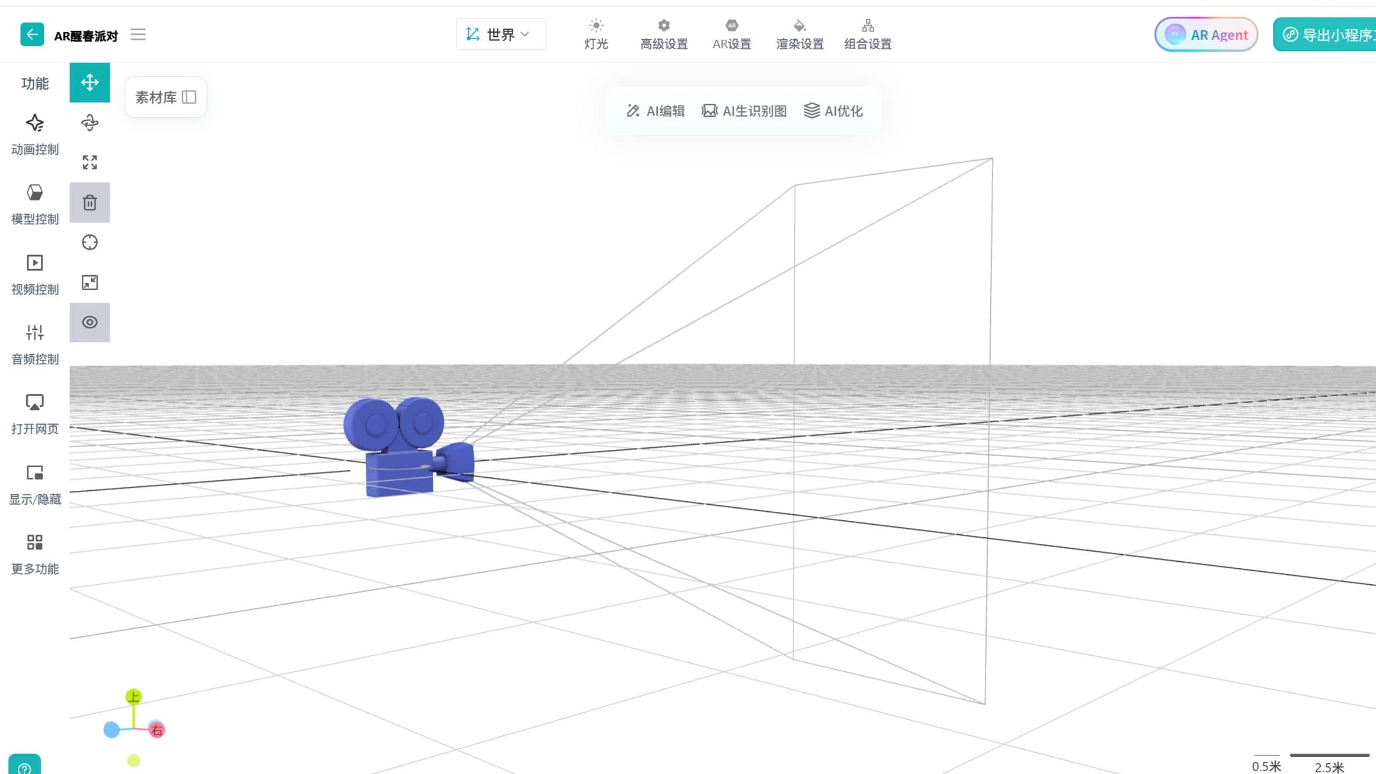Image resolution: width=1376 pixels, height=774 pixels.
Task: Click the crosshair focus target icon
Action: tap(90, 242)
